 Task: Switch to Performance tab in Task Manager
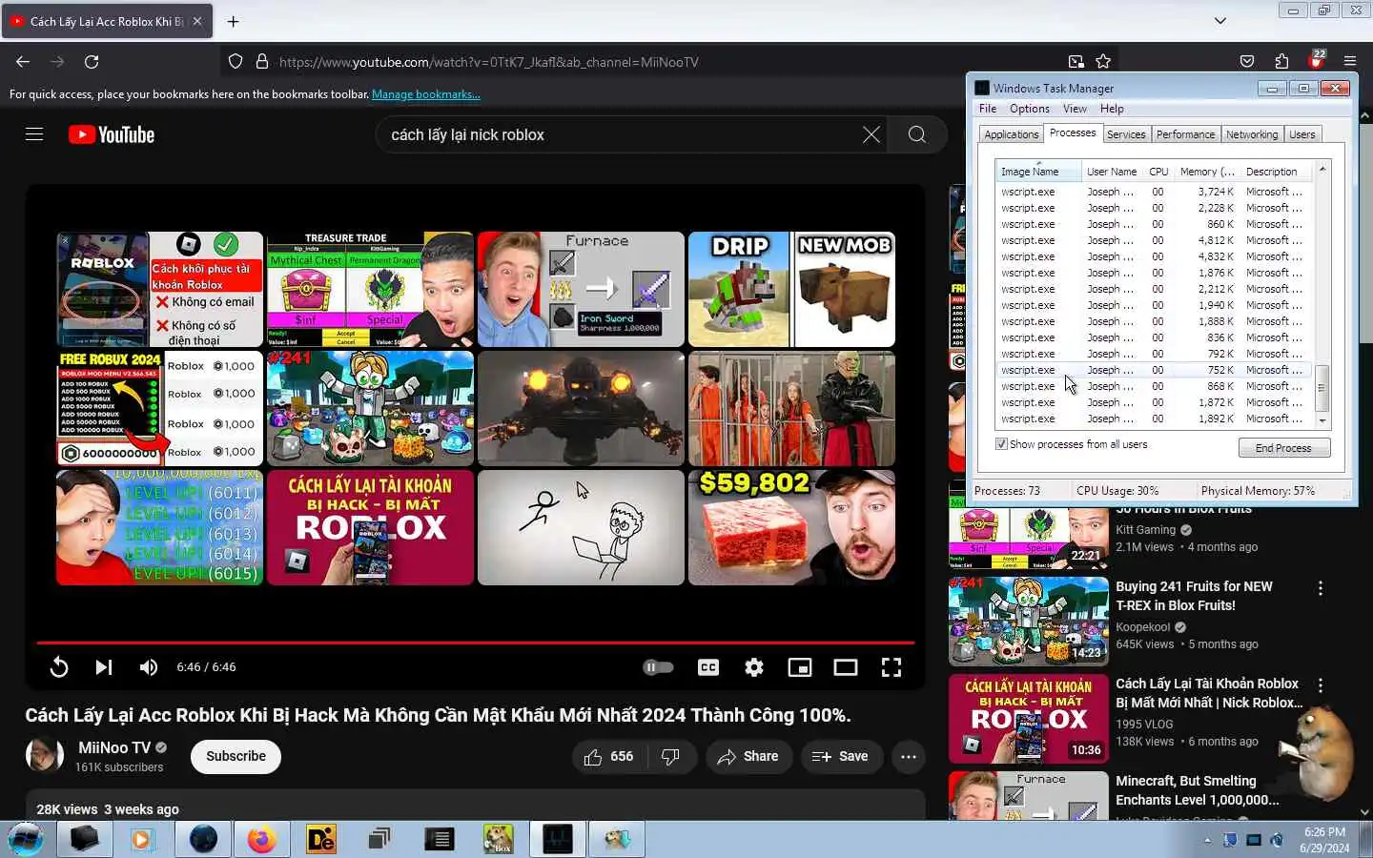pos(1185,134)
